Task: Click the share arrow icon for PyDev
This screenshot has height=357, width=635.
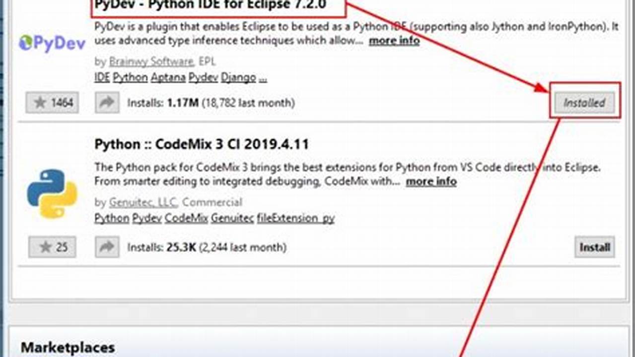Action: pos(106,103)
